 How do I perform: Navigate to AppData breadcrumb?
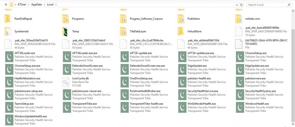[37, 5]
